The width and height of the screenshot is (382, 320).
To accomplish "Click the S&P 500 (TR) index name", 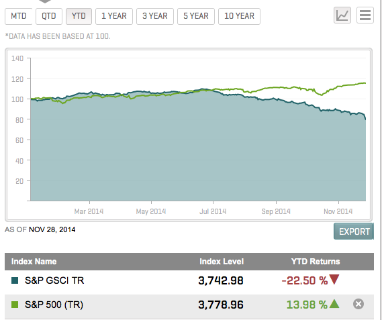I will (x=54, y=305).
